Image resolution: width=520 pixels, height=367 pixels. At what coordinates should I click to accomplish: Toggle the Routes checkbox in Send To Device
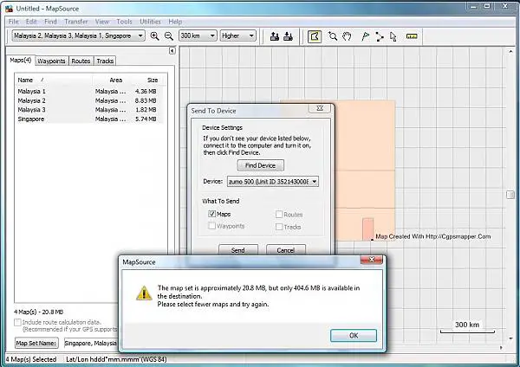[279, 215]
